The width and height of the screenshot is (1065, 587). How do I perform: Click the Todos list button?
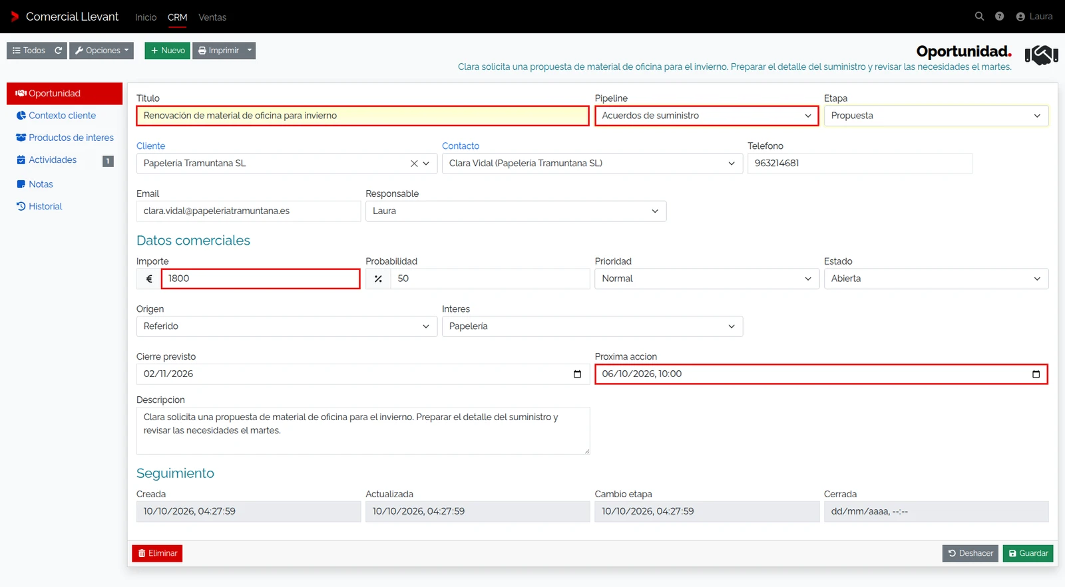[x=29, y=51]
